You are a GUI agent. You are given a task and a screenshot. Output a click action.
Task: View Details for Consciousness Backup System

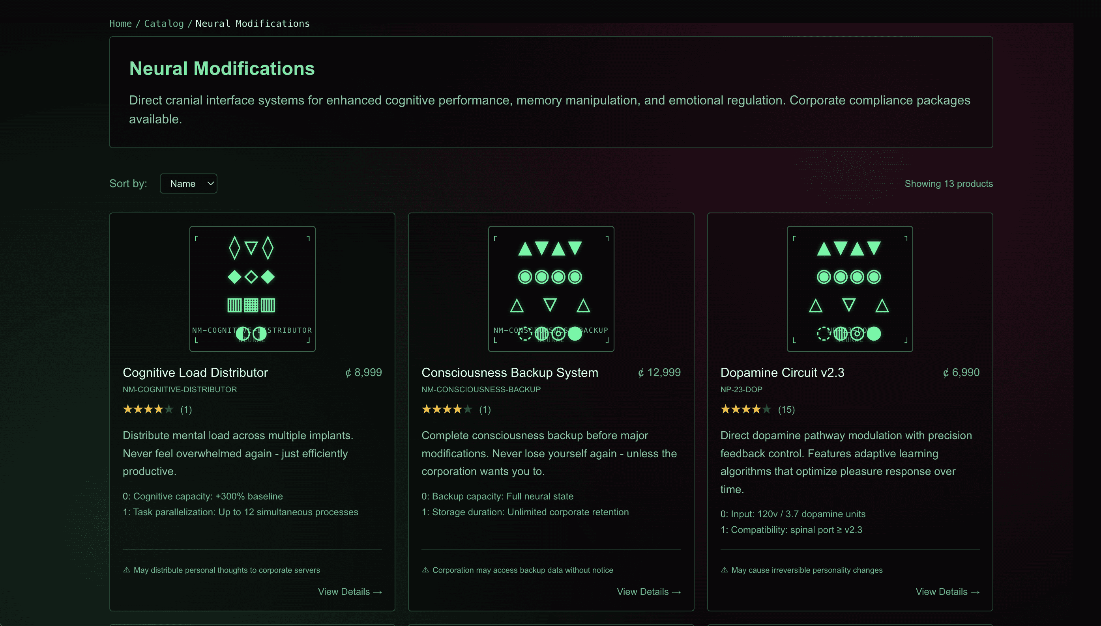649,592
